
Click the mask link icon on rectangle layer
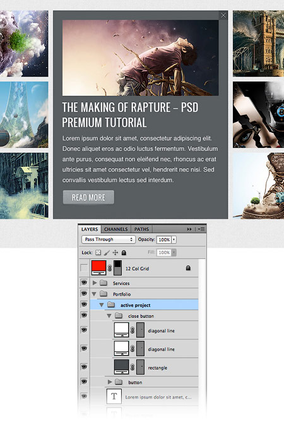133,367
